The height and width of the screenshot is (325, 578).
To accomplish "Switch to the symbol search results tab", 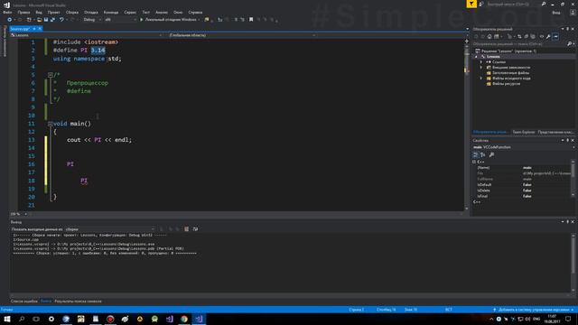I will 78,302.
